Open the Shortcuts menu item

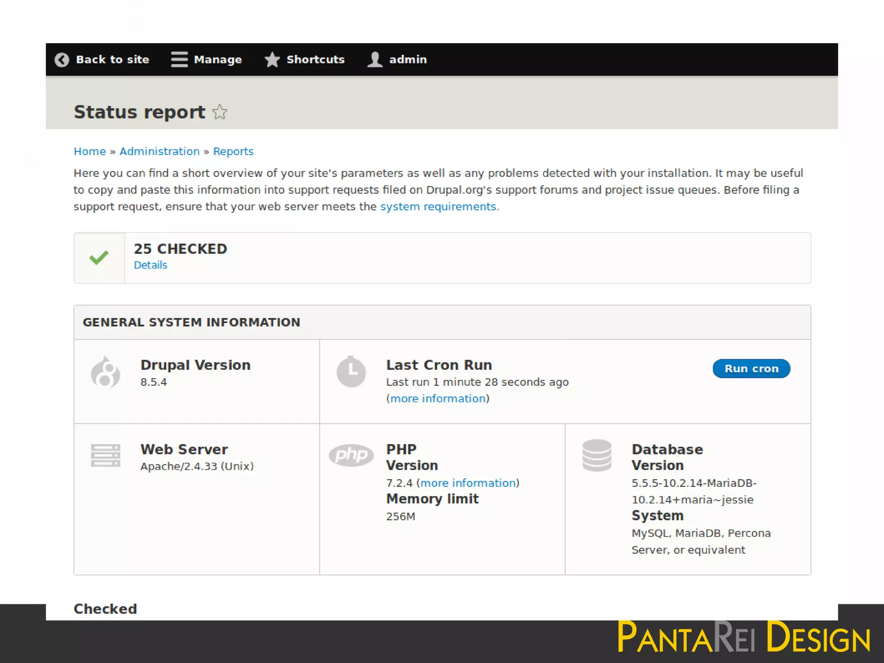316,60
